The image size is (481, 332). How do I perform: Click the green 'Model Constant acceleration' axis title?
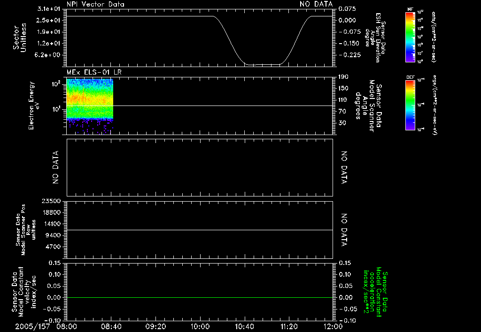pyautogui.click(x=375, y=292)
